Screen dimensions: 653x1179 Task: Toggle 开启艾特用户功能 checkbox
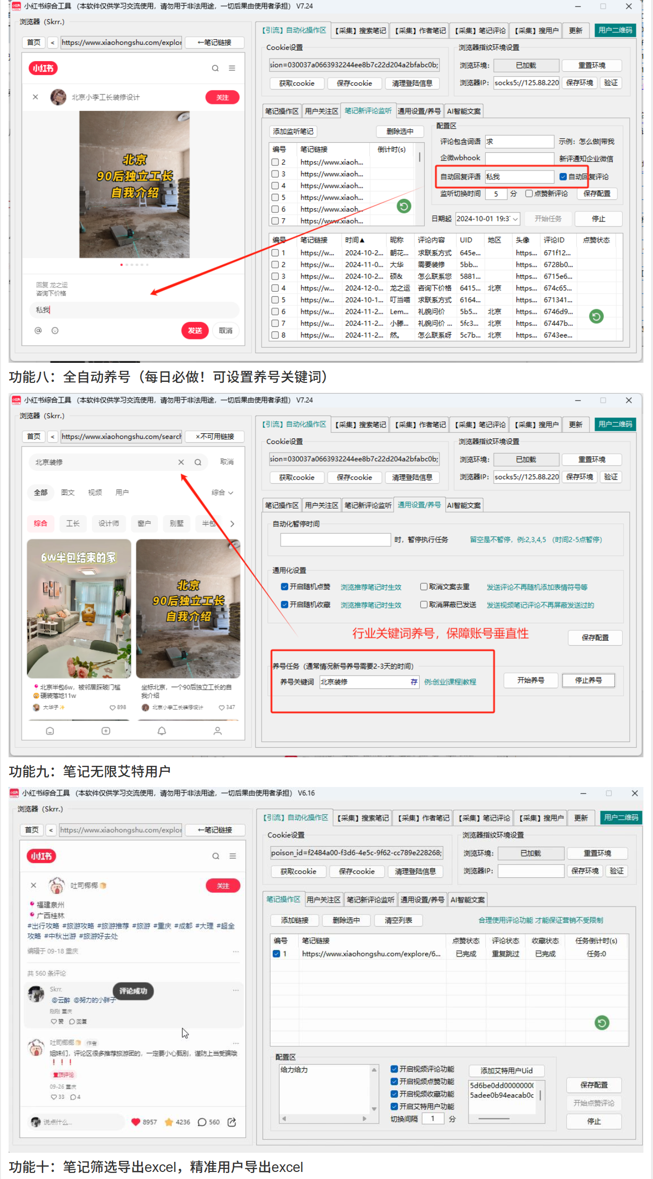coord(394,1106)
